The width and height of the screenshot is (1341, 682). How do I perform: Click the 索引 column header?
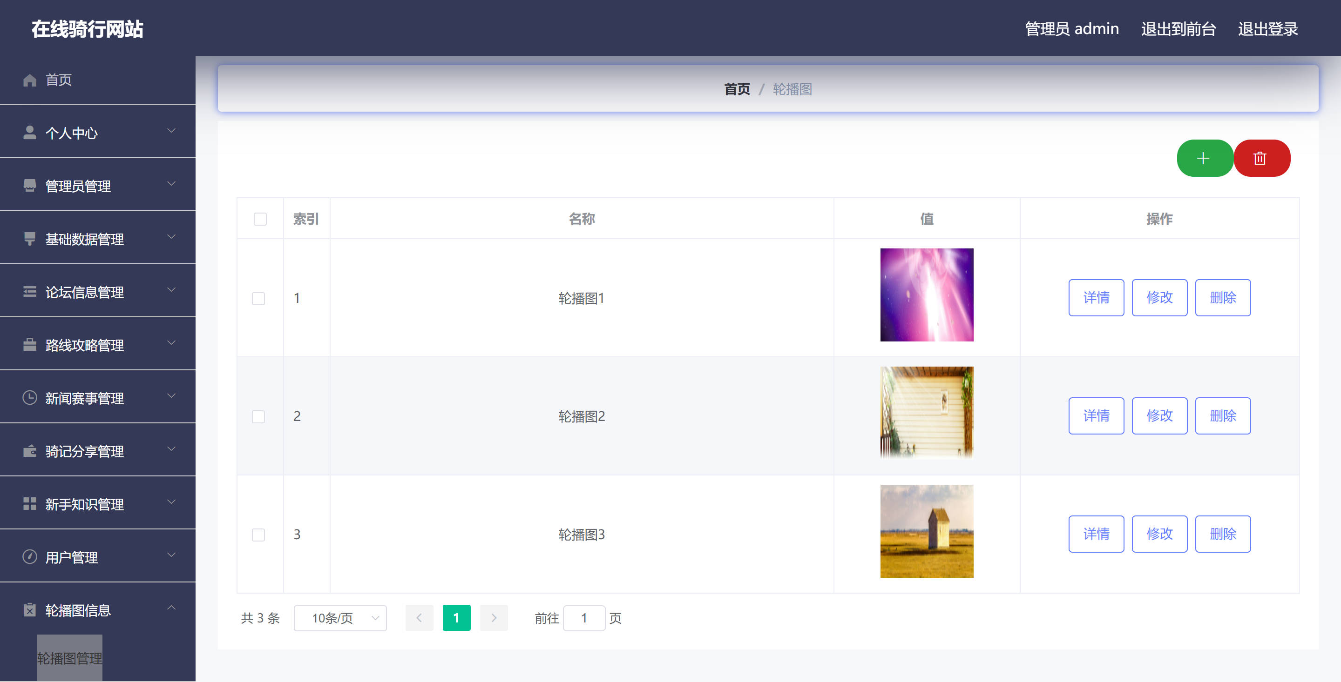306,219
